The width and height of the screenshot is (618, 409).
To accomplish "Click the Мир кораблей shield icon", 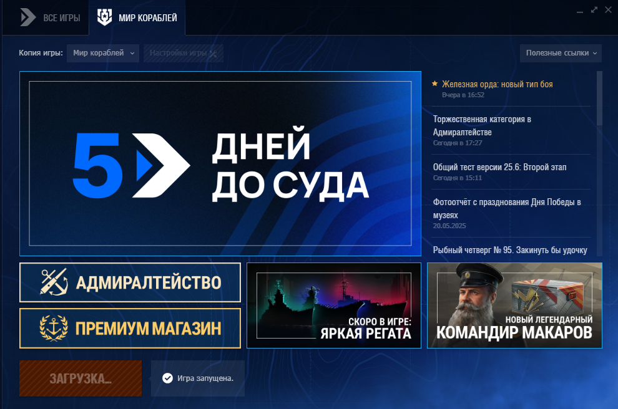I will point(104,17).
